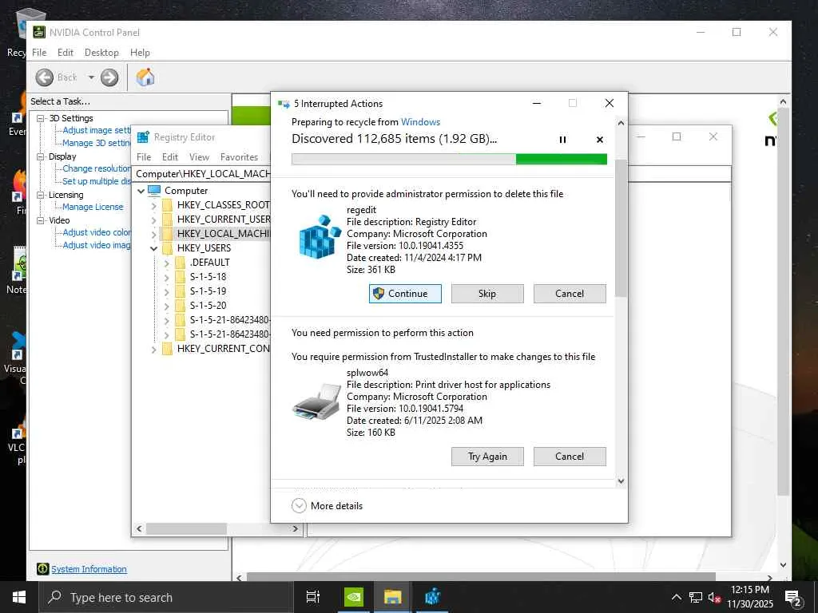The image size is (818, 613).
Task: Open the Manage License task link
Action: pyautogui.click(x=93, y=207)
